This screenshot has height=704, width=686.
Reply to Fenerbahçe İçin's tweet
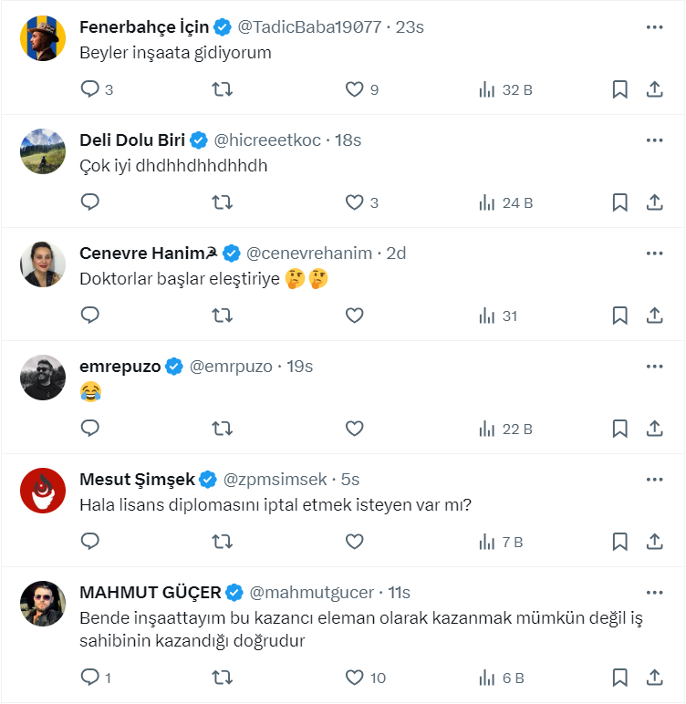[90, 89]
